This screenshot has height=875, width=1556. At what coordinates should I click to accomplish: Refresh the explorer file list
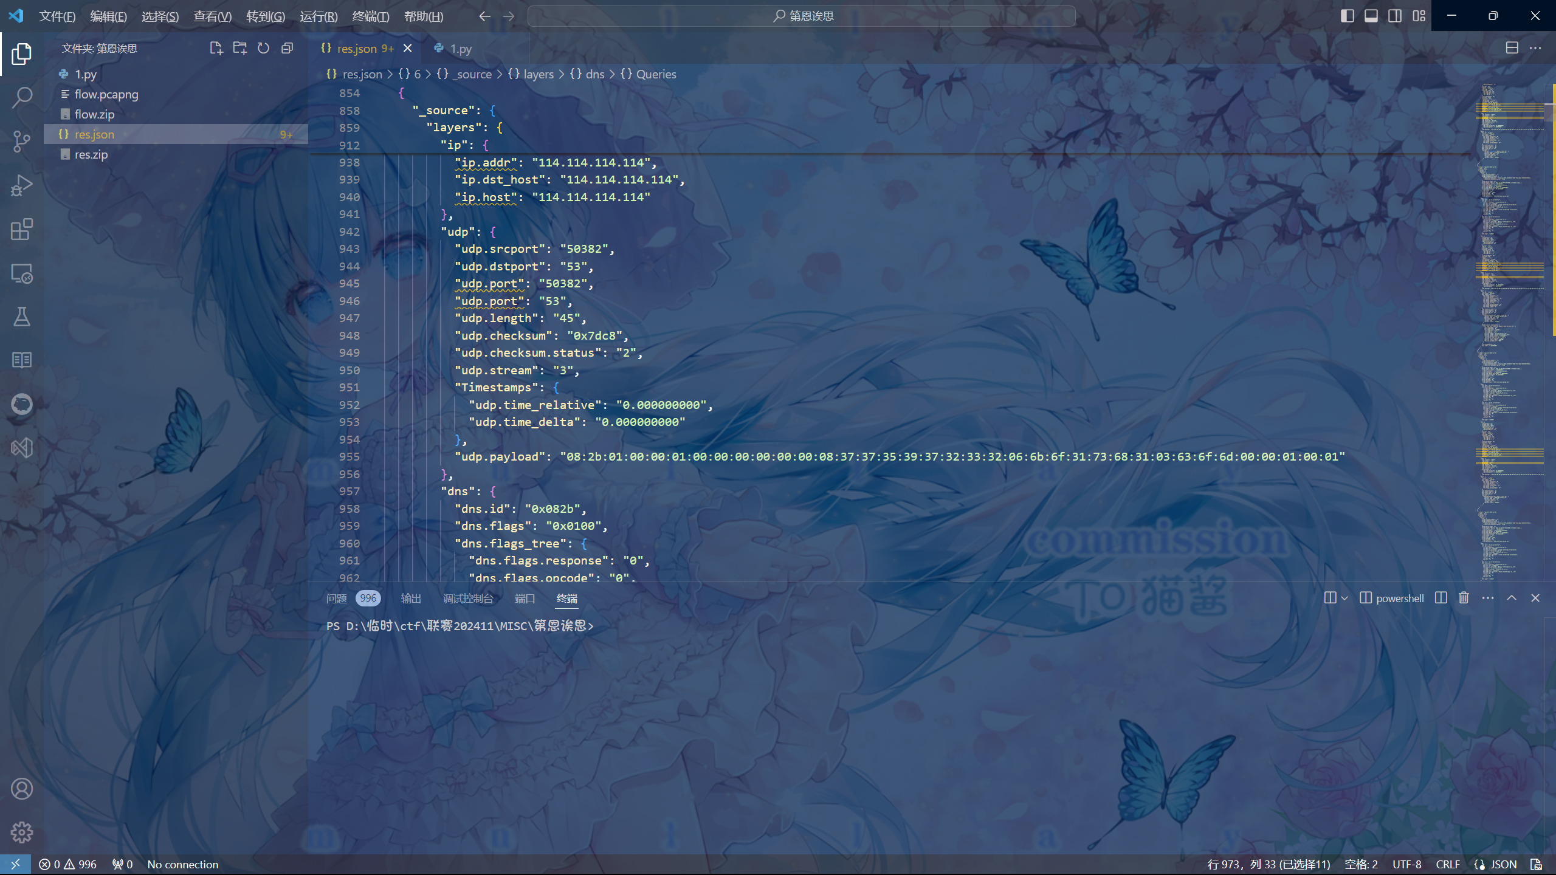[263, 48]
